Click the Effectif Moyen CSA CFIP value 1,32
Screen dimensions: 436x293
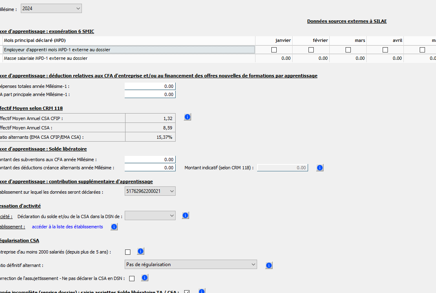click(150, 118)
